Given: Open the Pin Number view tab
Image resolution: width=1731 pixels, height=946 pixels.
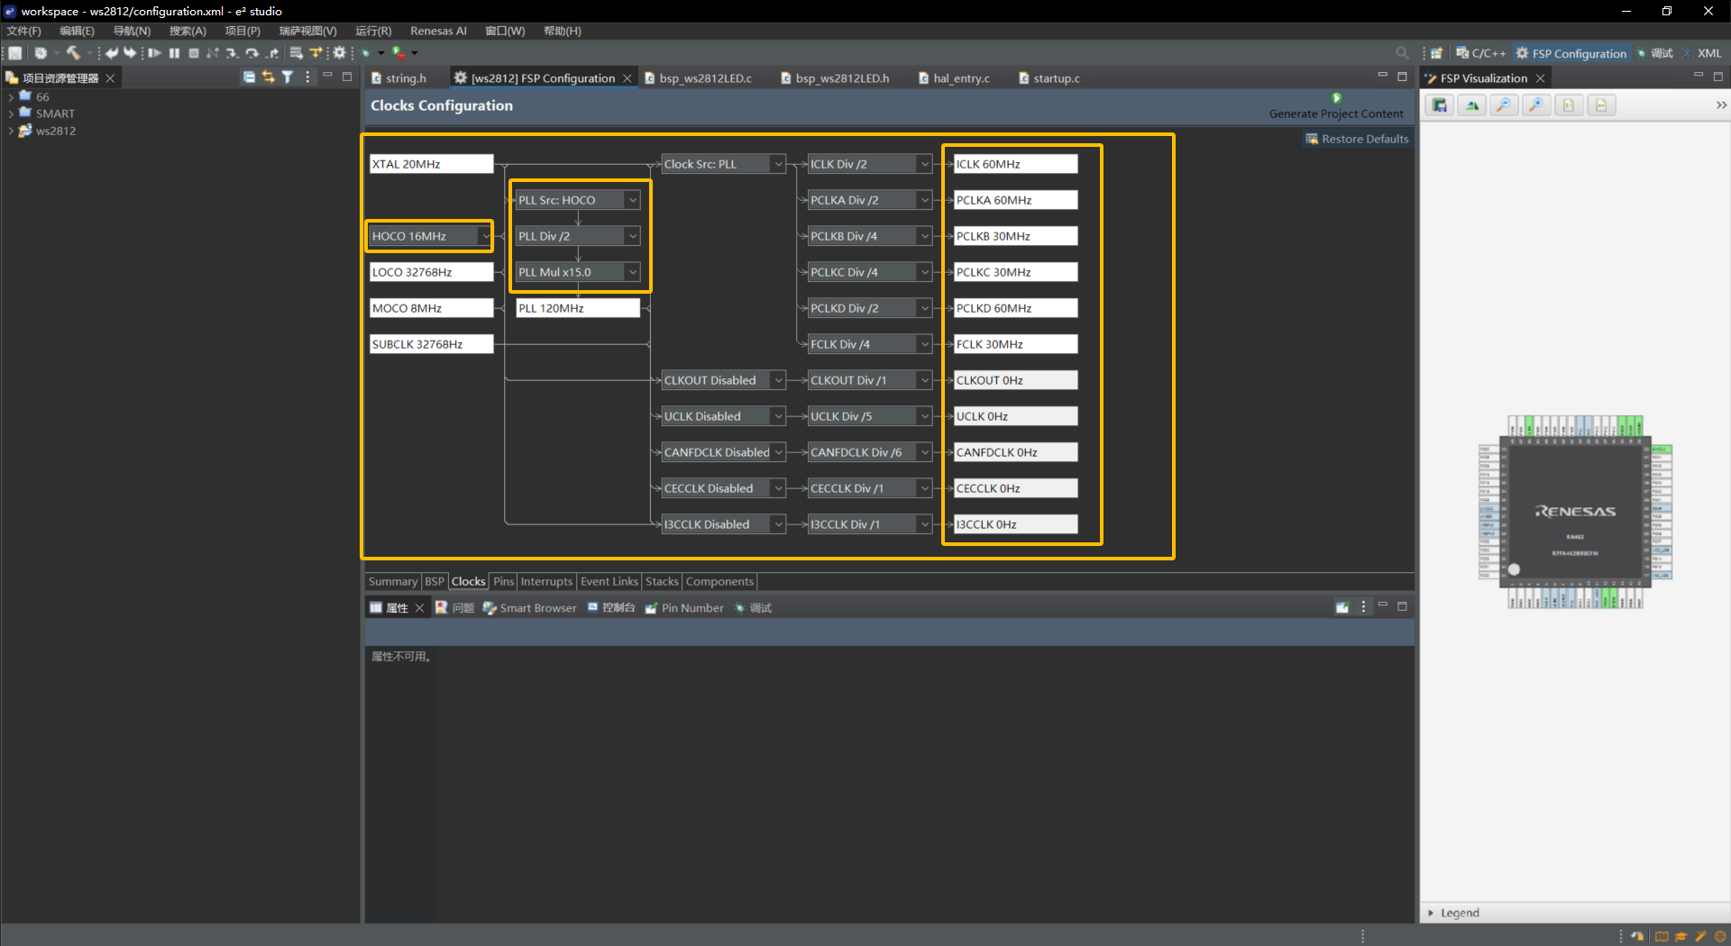Looking at the screenshot, I should [684, 608].
